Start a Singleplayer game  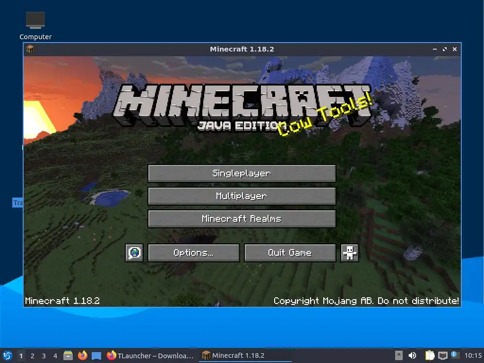[x=242, y=173]
